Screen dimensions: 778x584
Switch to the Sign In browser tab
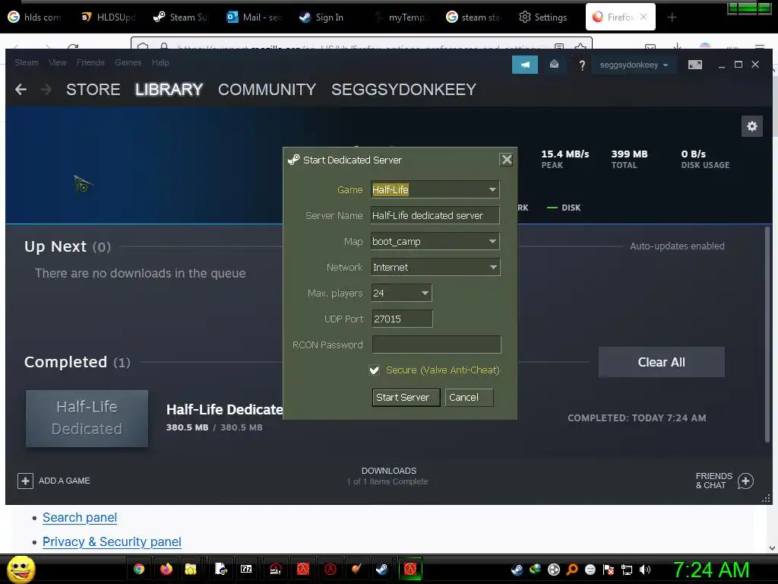(x=322, y=17)
